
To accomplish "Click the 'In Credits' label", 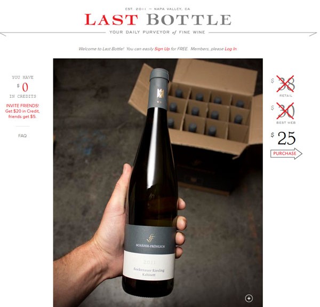I will (x=22, y=96).
